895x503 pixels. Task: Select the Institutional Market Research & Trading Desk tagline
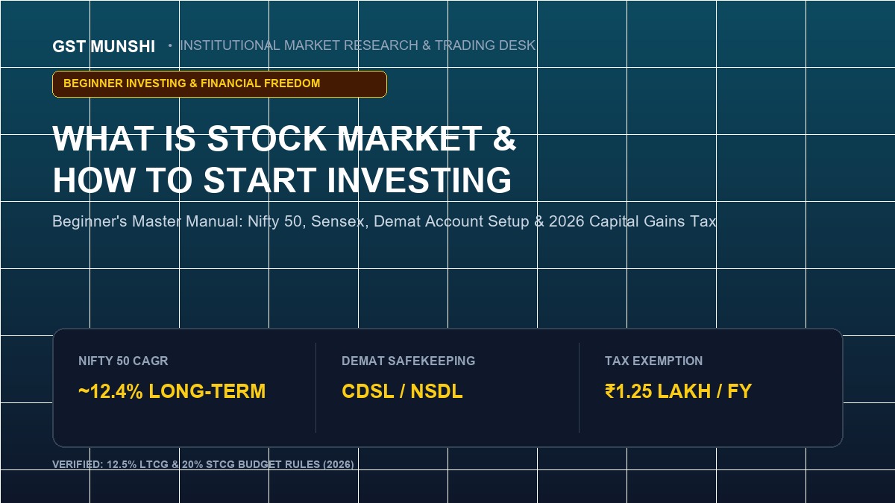pyautogui.click(x=357, y=45)
